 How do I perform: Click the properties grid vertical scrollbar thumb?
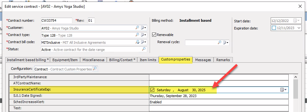(296, 89)
